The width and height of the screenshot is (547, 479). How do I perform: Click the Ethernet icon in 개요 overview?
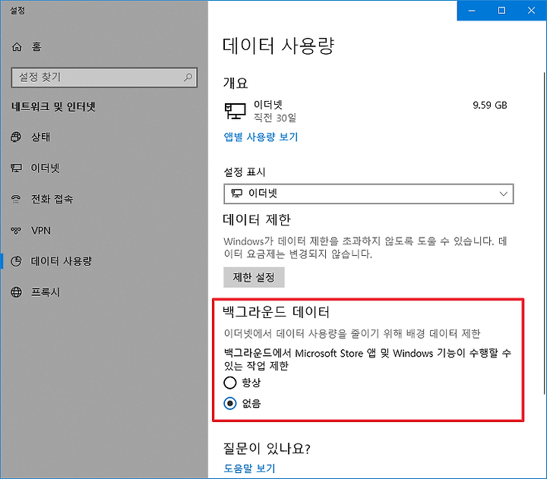[235, 111]
